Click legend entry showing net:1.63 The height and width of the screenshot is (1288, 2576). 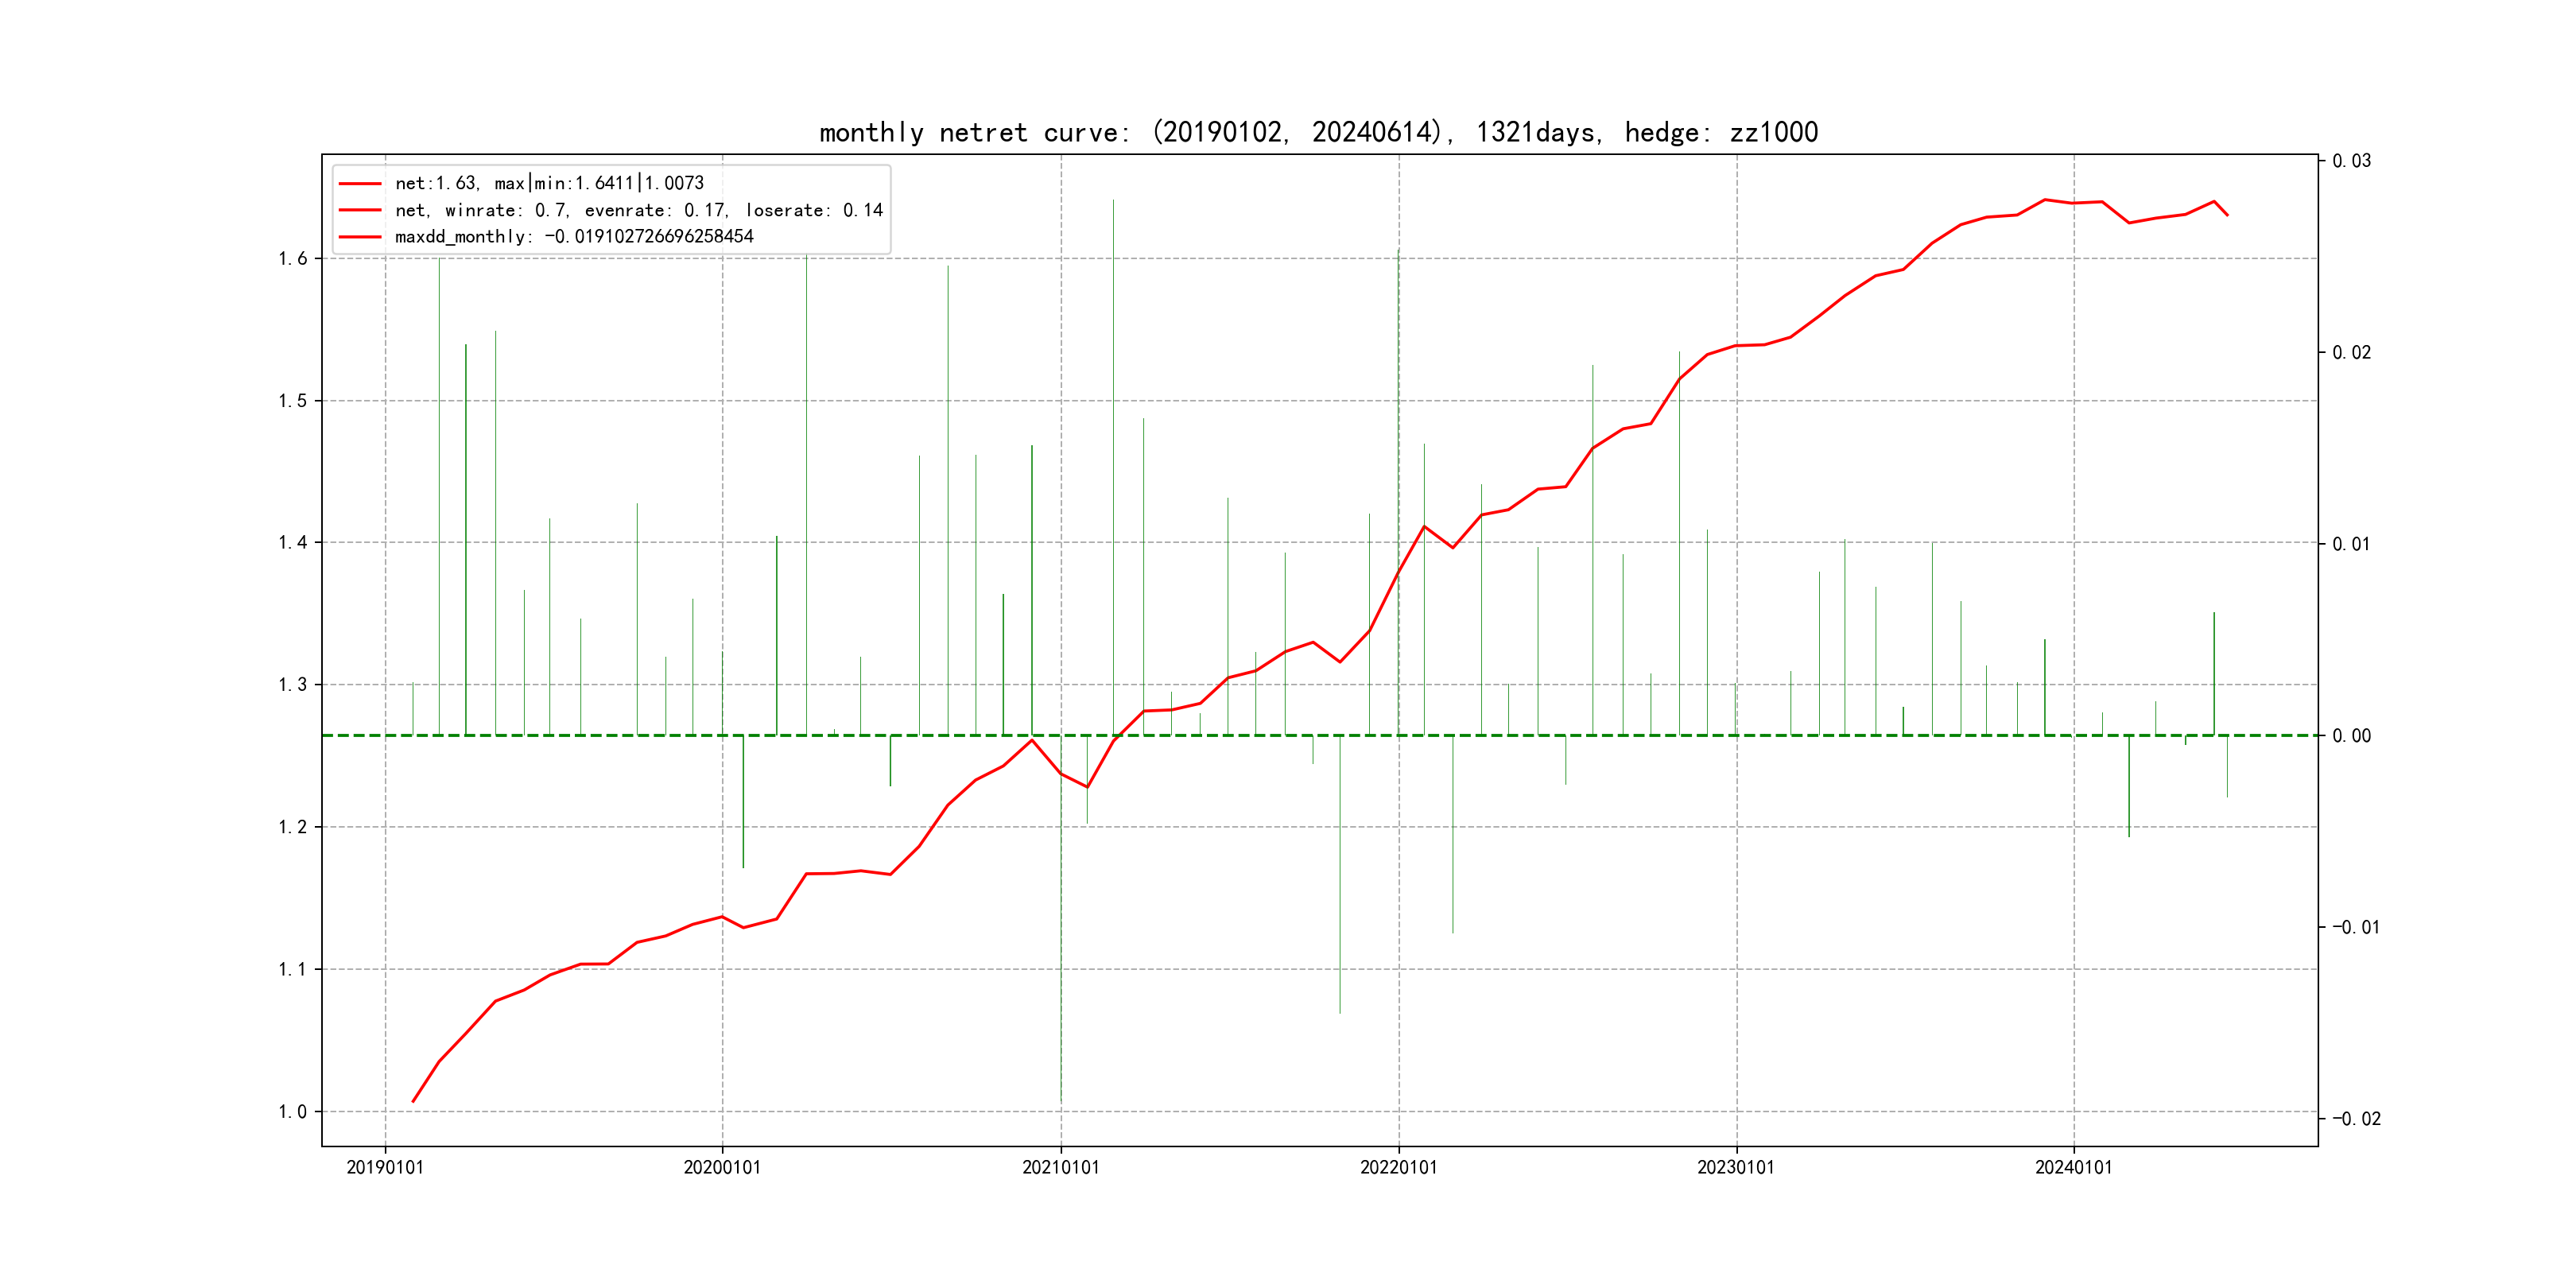coord(549,183)
